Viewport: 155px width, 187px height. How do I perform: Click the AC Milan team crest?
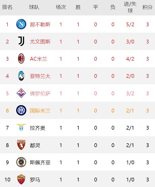21,59
